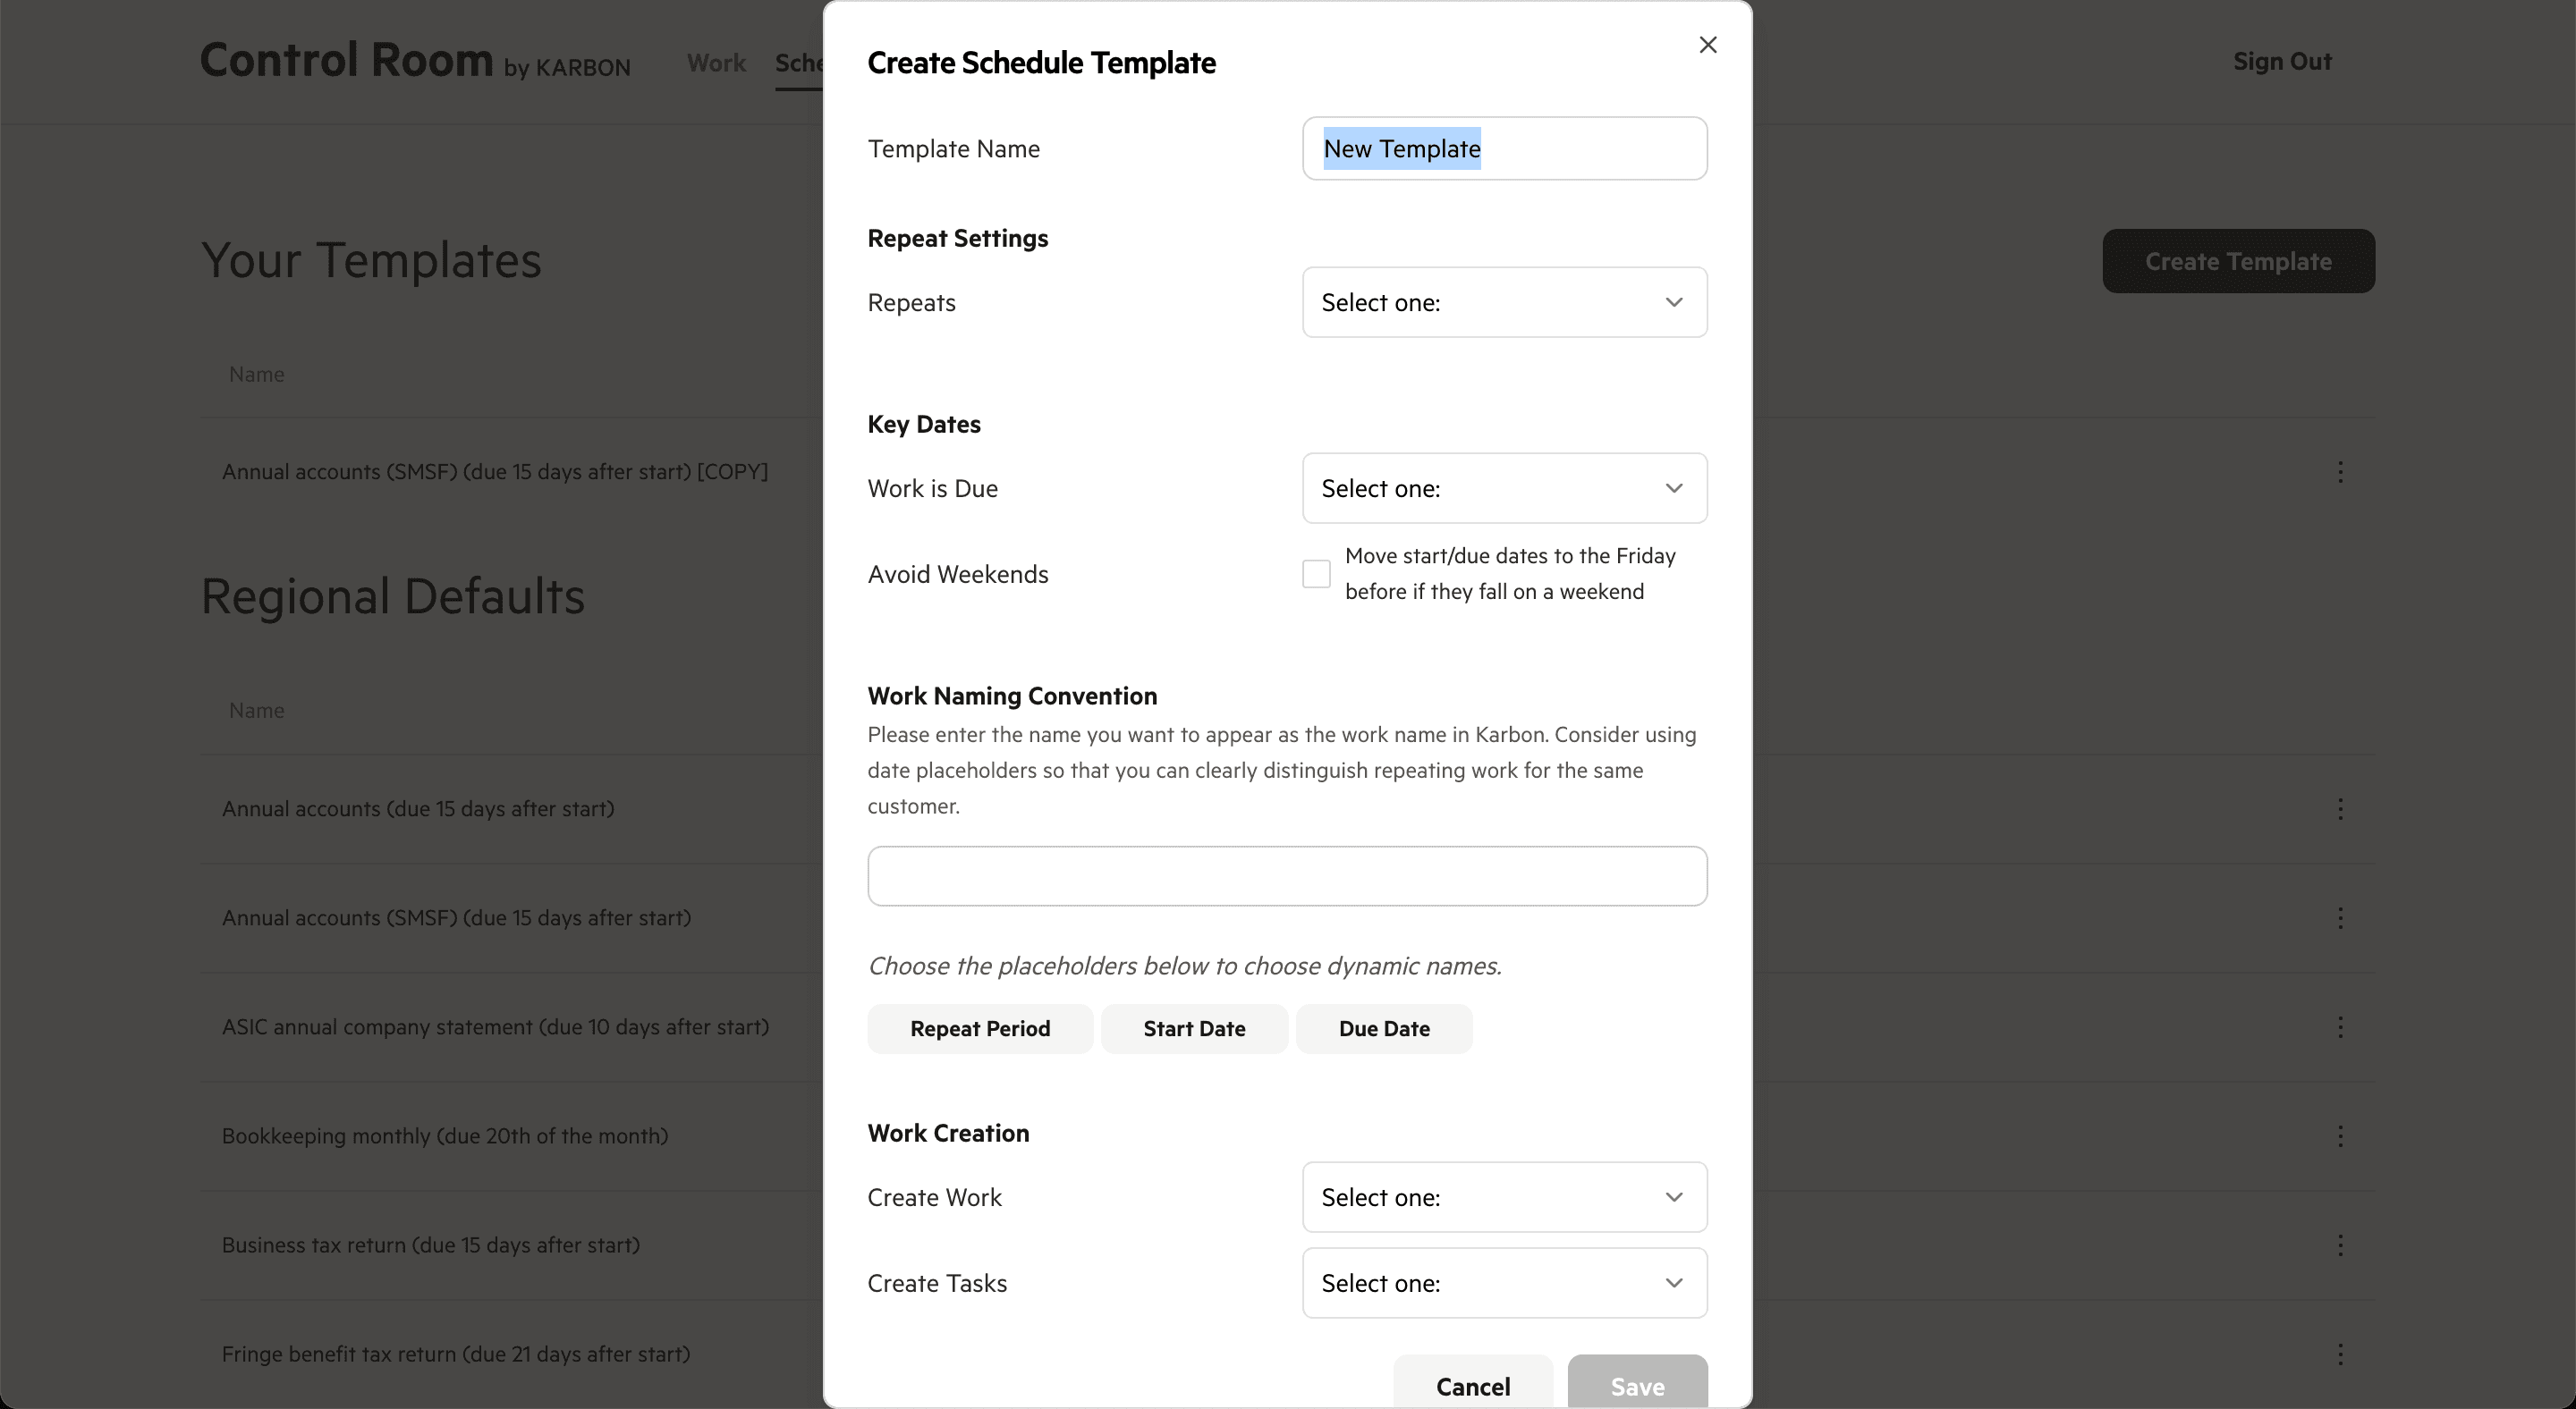Viewport: 2576px width, 1409px height.
Task: Open options for Annual accounts (SMSF) regional default
Action: tap(2339, 917)
